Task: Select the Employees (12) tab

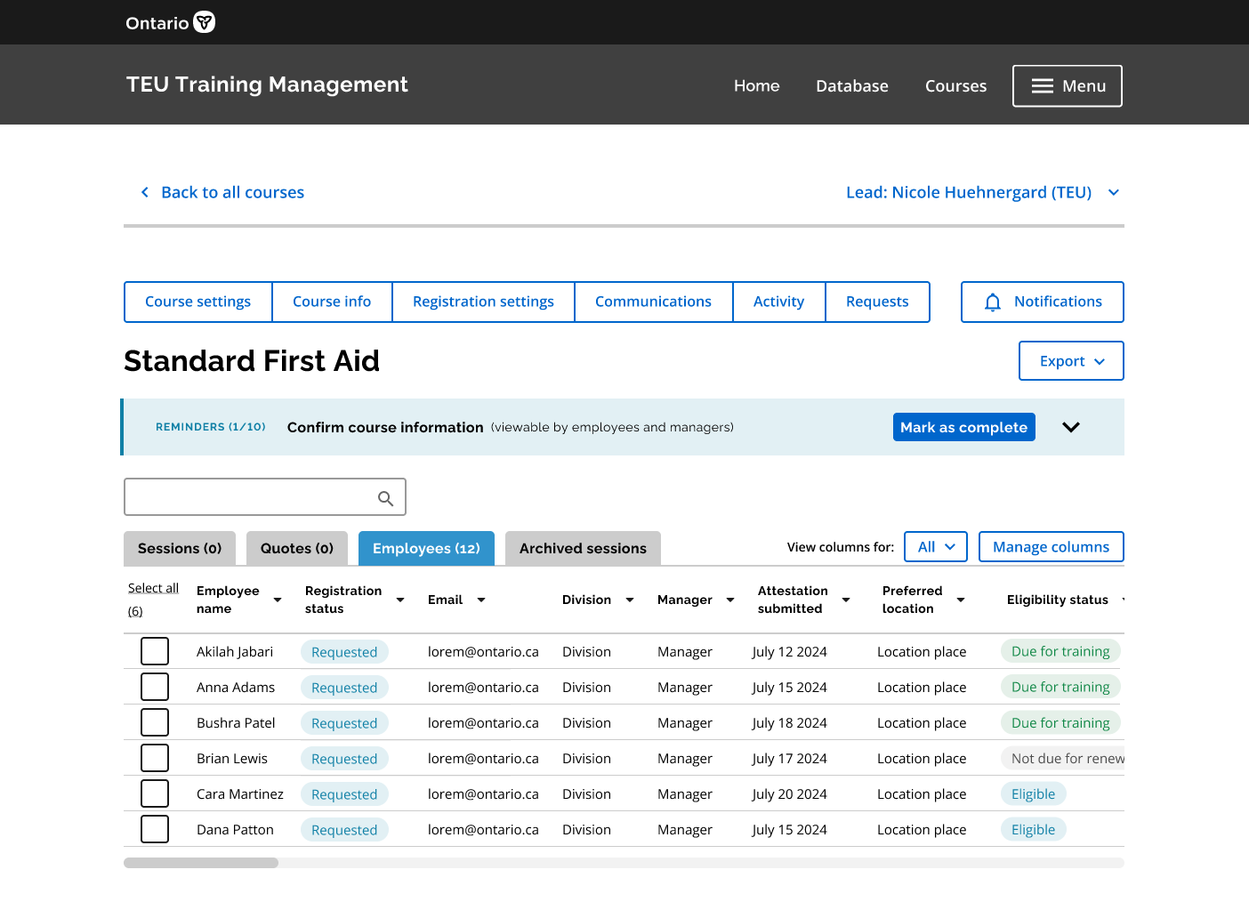Action: (x=426, y=548)
